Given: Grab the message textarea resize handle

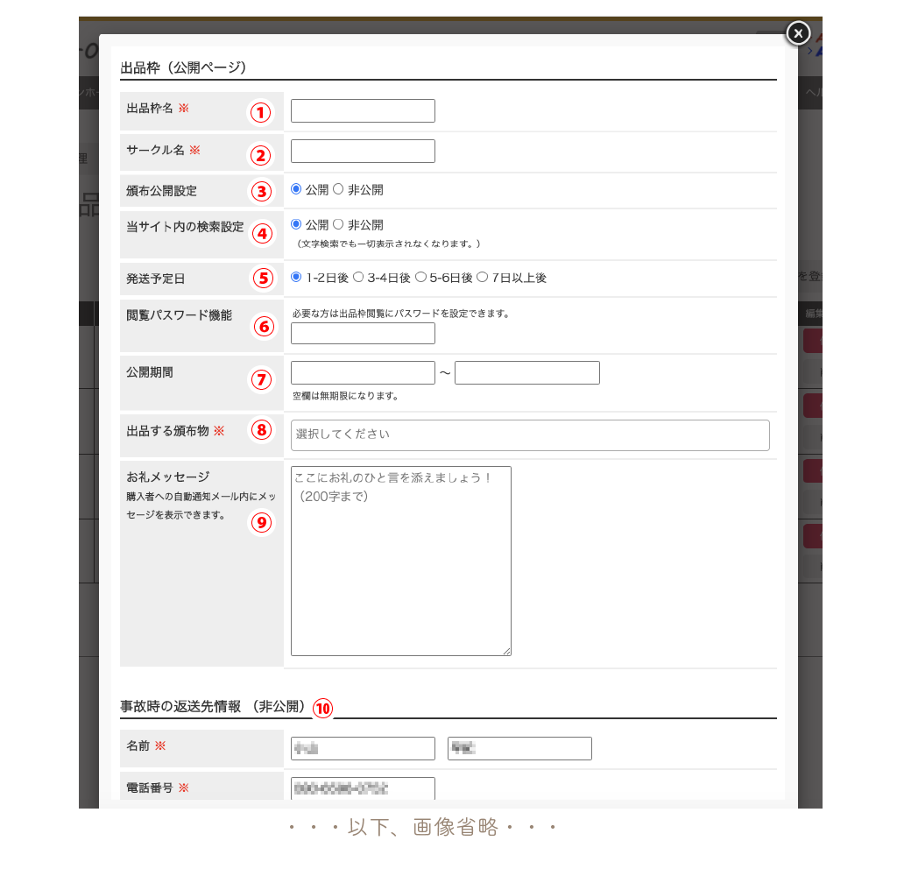Looking at the screenshot, I should [x=506, y=651].
